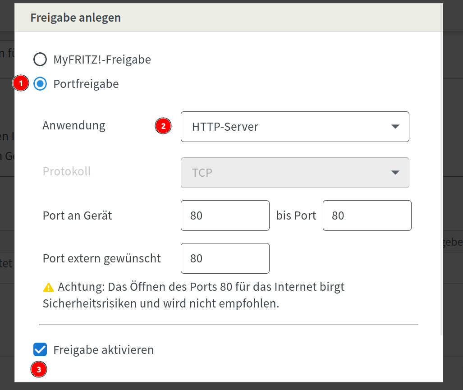This screenshot has height=390, width=463.
Task: Click red annotation marker number 2
Action: (x=163, y=126)
